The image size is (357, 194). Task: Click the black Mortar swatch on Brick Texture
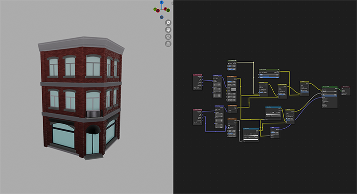(x=234, y=92)
